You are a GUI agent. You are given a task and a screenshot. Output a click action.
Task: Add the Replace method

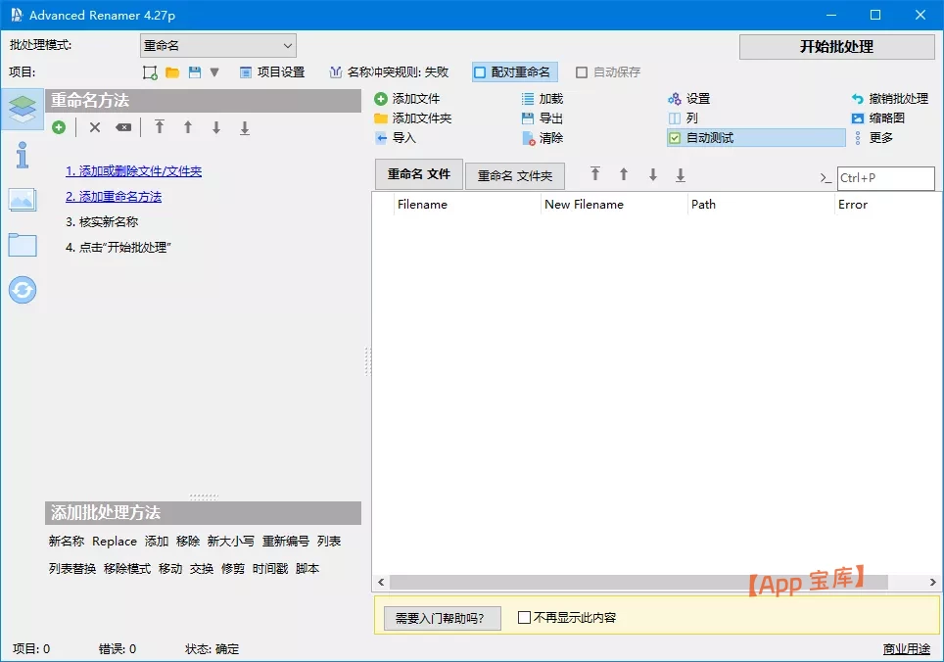[115, 541]
